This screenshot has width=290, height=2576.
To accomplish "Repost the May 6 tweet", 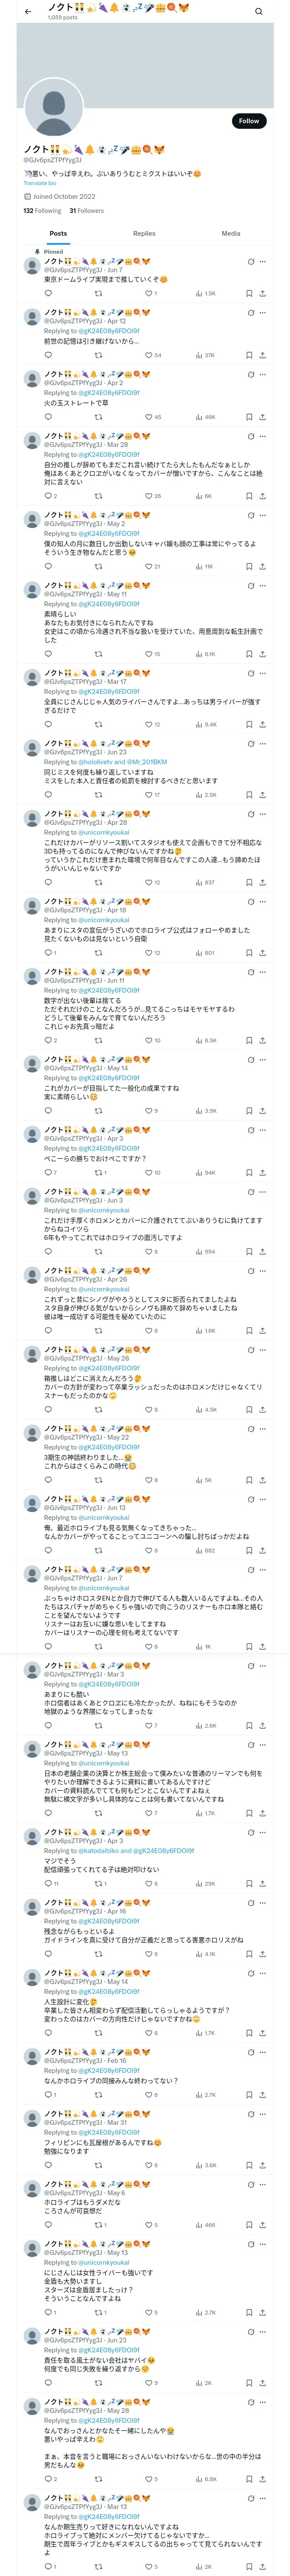I will pyautogui.click(x=98, y=2225).
